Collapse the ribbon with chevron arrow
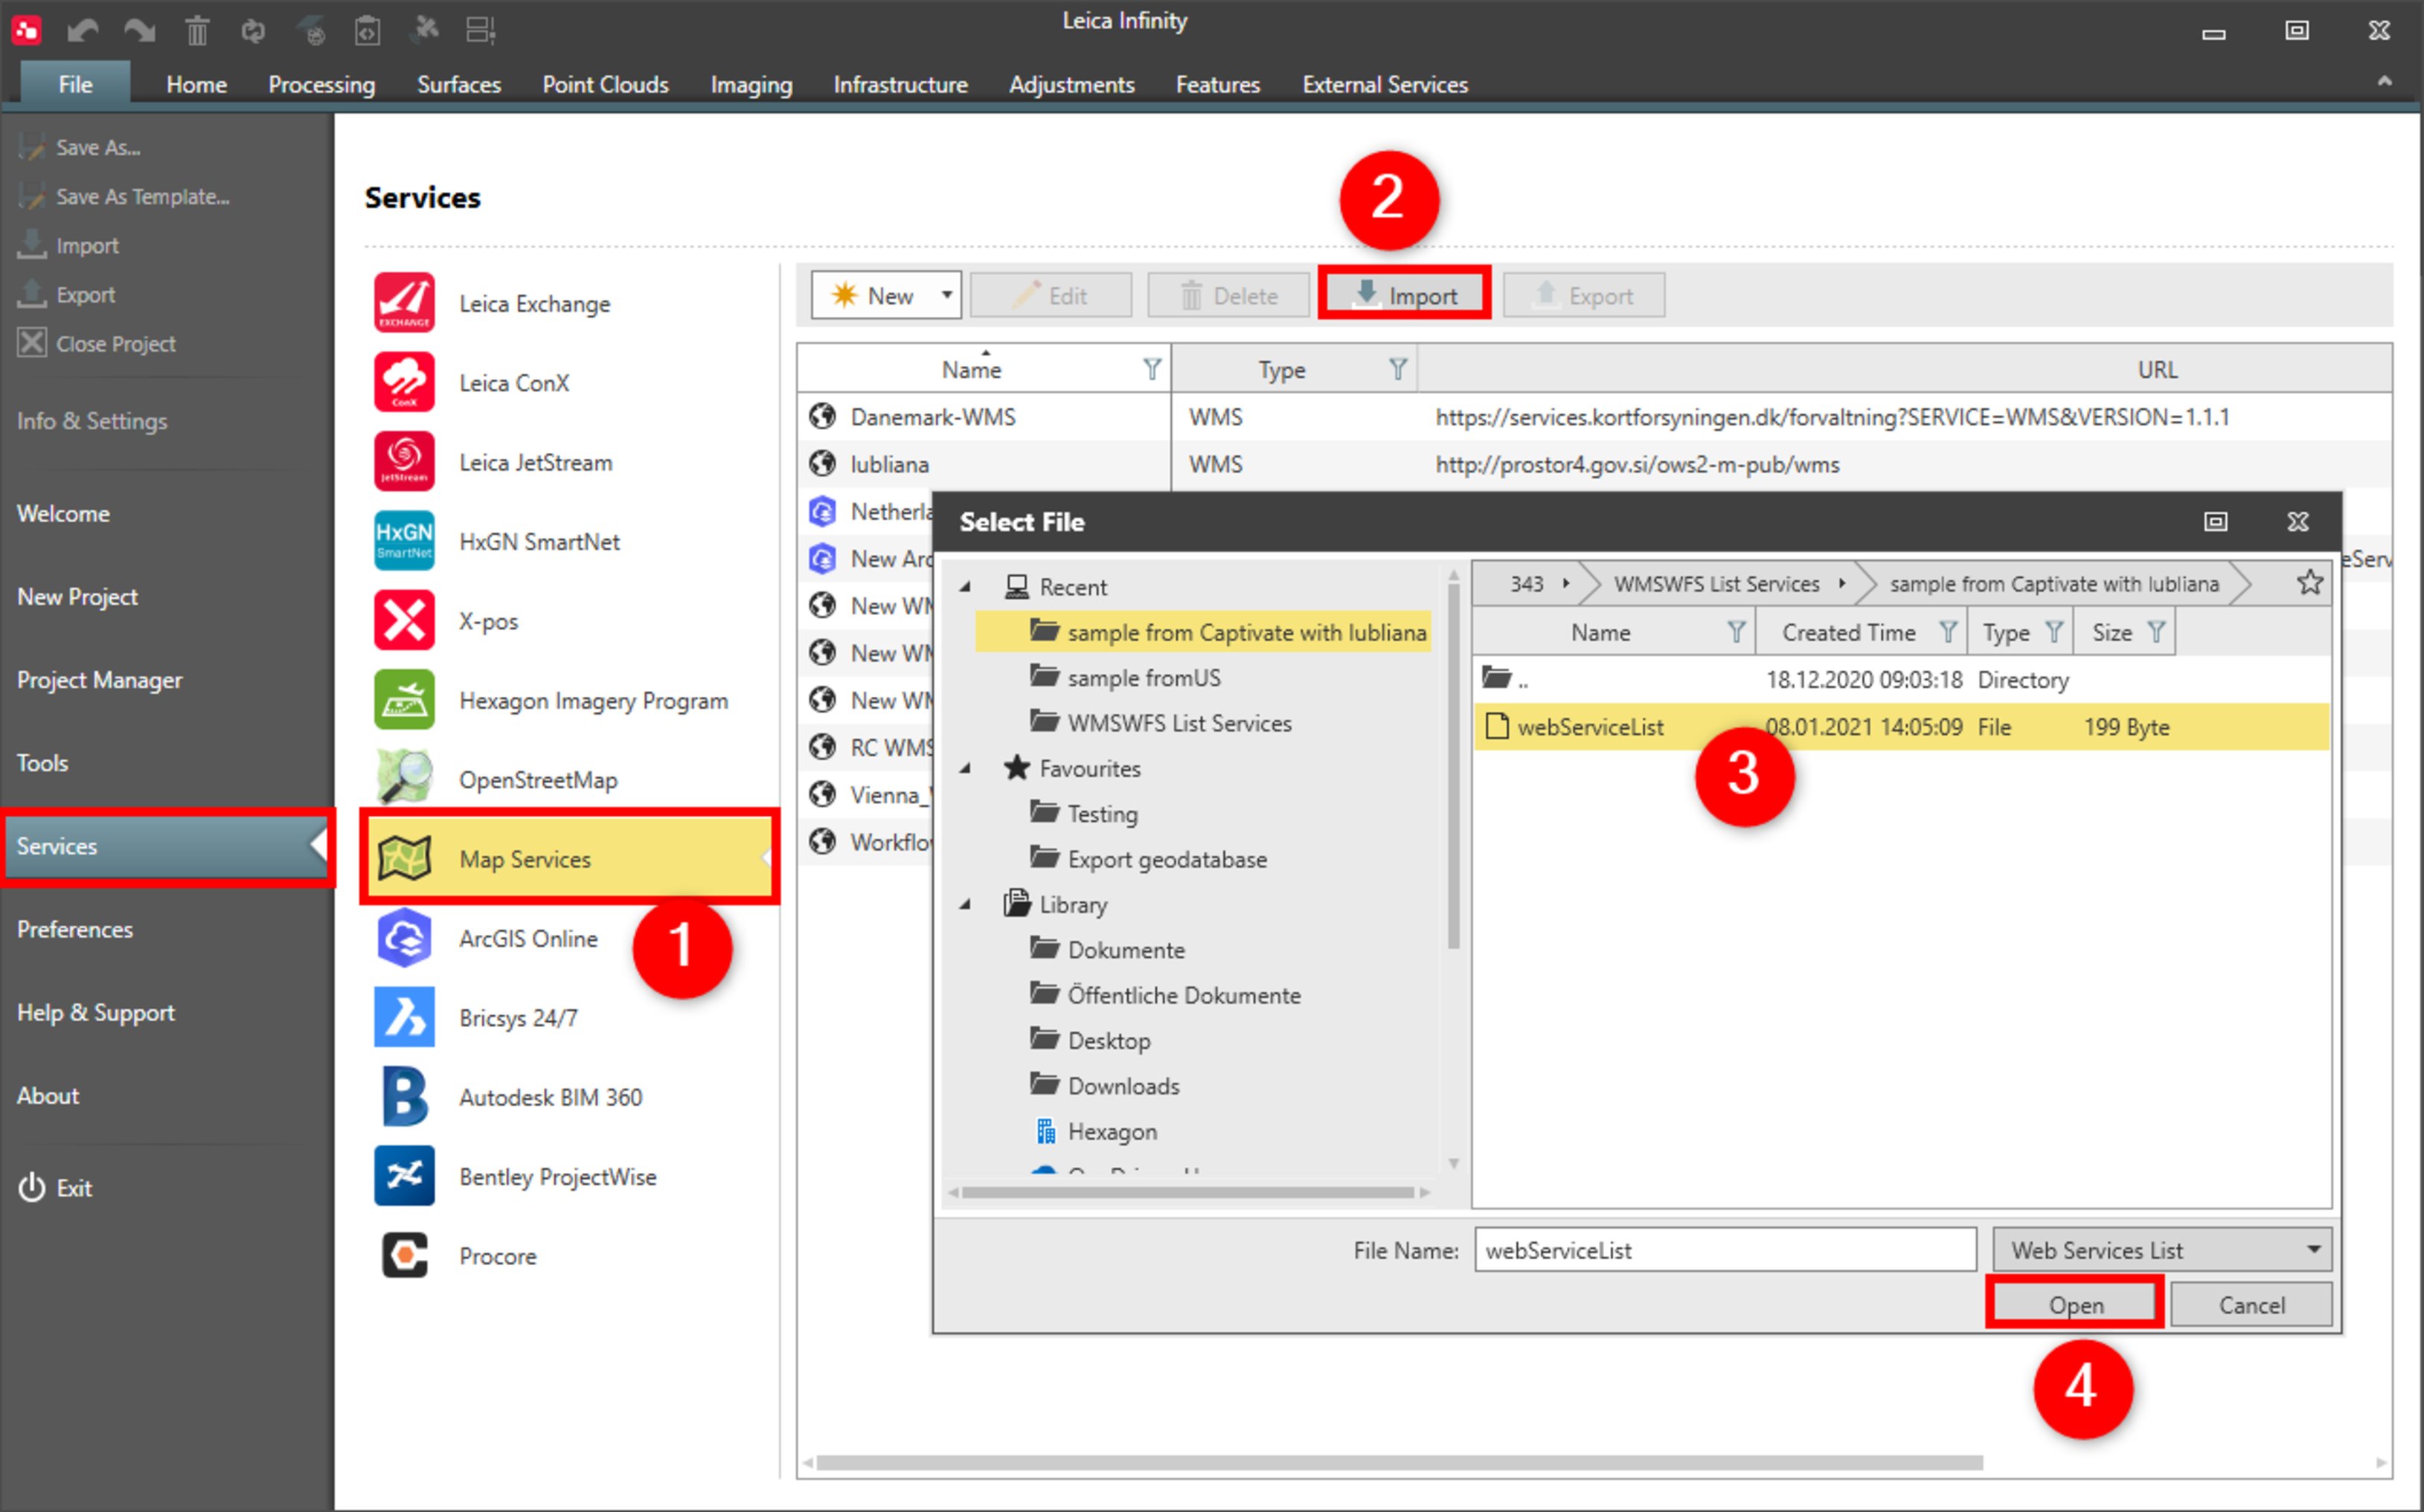Viewport: 2424px width, 1512px height. pos(2385,81)
